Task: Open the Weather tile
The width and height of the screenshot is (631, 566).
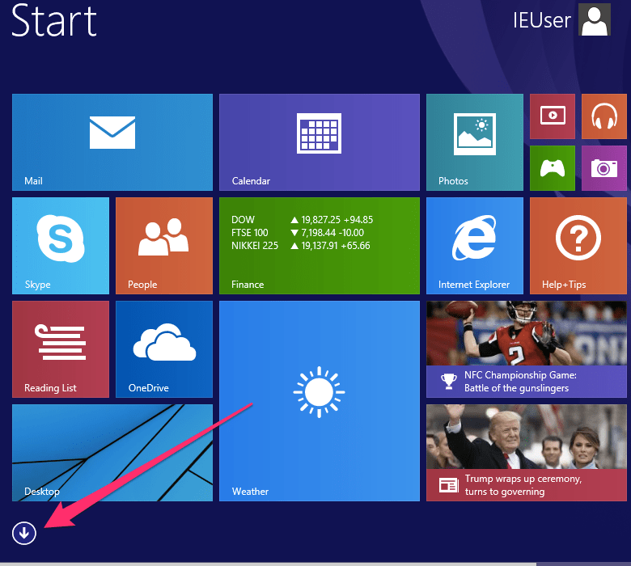Action: point(319,401)
